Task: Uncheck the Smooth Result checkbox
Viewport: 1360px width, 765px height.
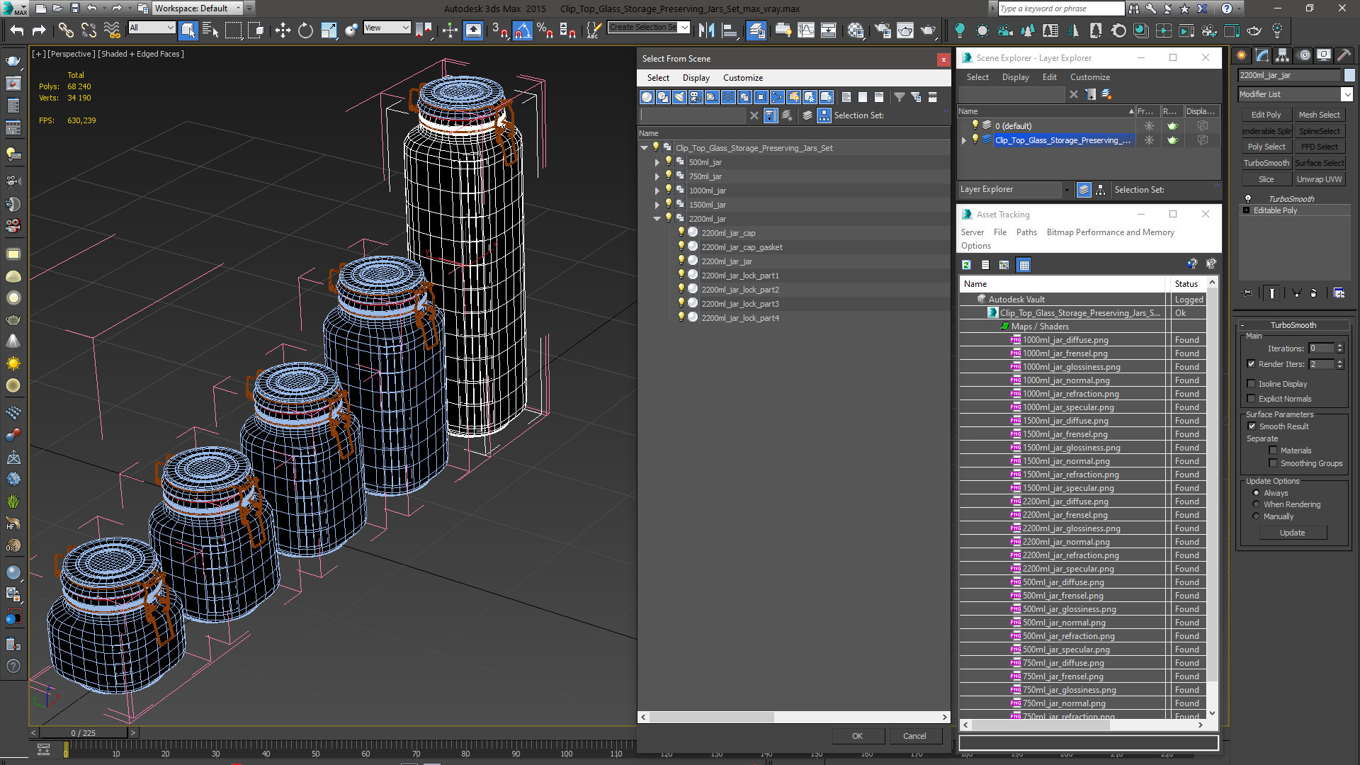Action: pyautogui.click(x=1252, y=426)
